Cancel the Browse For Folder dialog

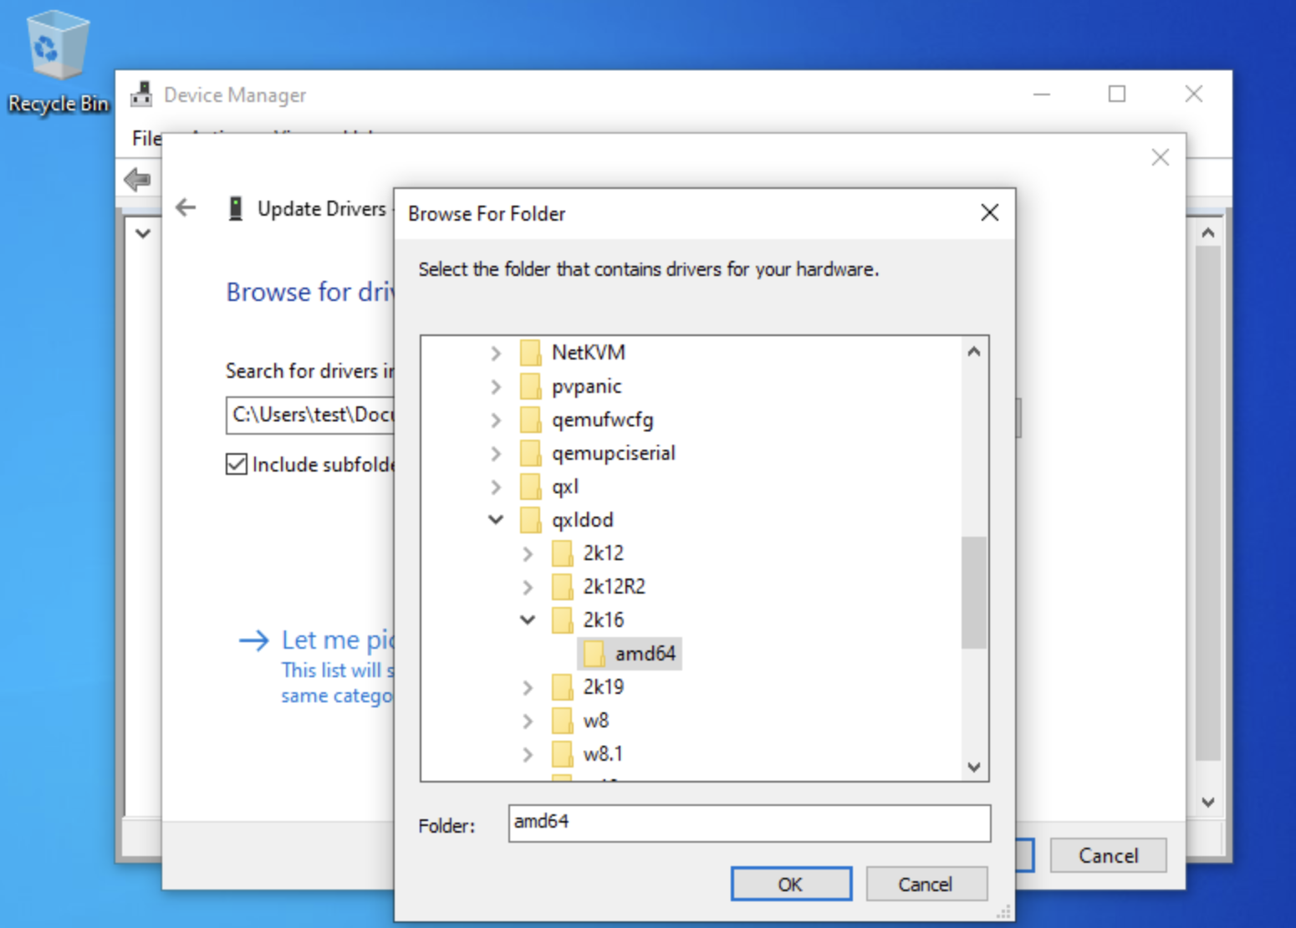tap(926, 884)
